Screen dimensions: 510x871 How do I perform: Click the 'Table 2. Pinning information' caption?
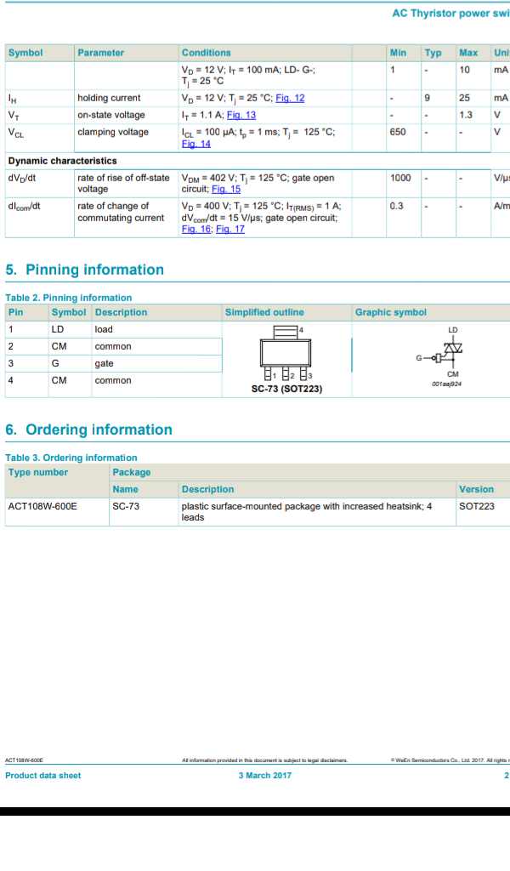(69, 298)
